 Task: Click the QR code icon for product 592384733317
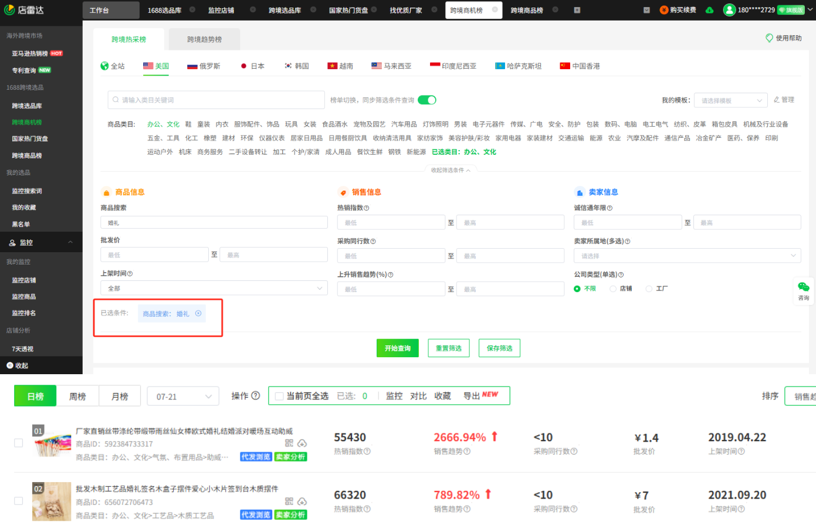tap(289, 443)
